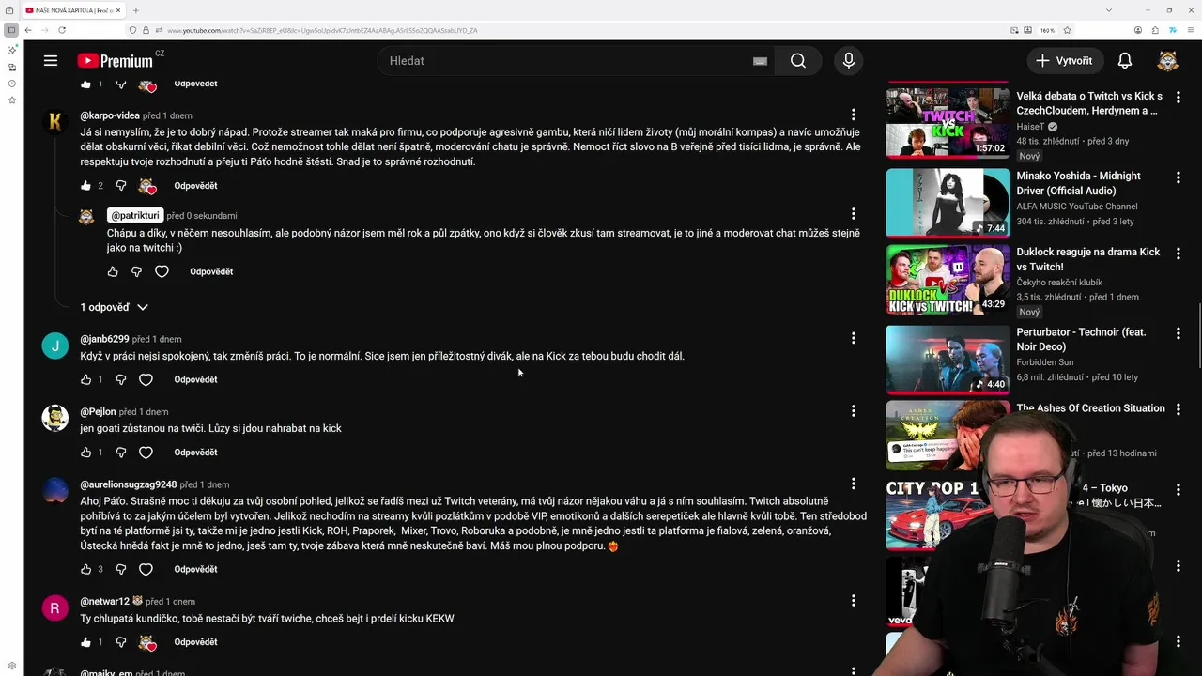Open @netwar12 channel avatar
Viewport: 1202px width, 676px height.
[x=55, y=607]
